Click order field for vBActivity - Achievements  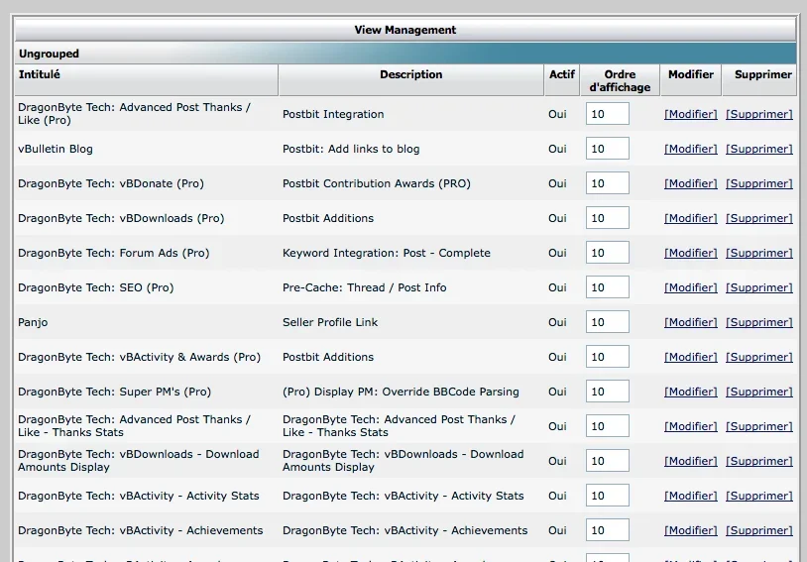608,529
